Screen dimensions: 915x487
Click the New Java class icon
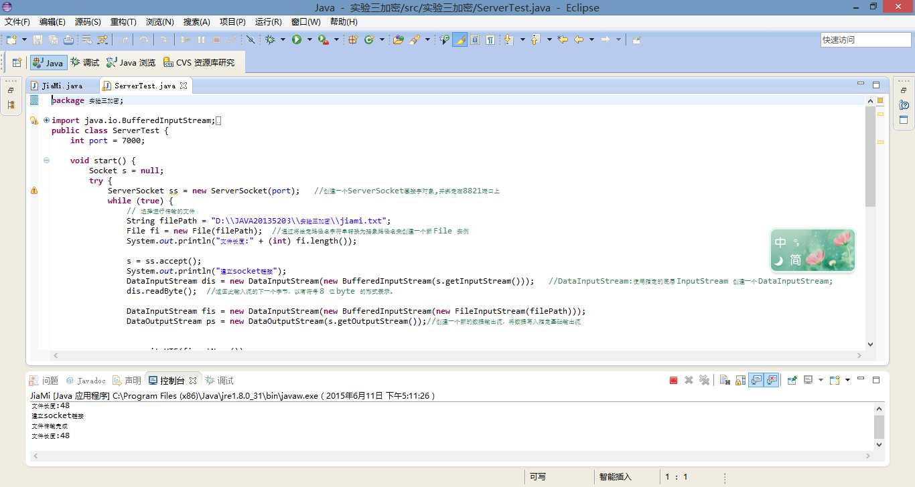click(368, 39)
